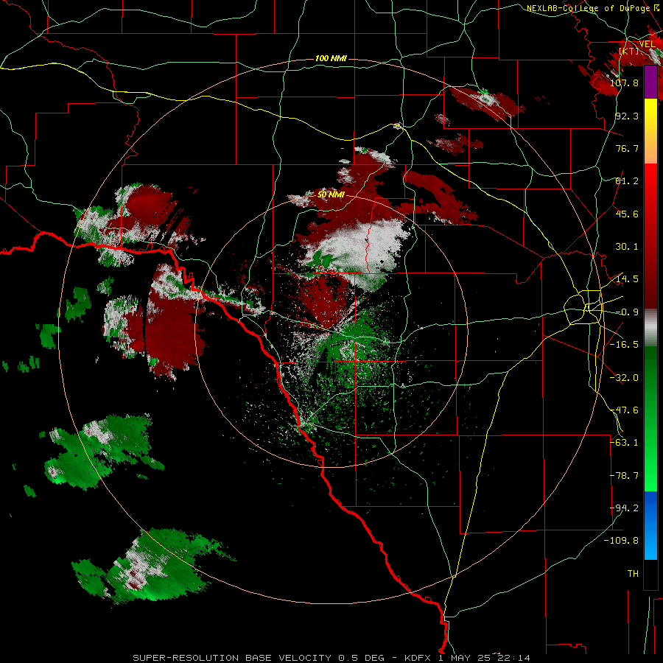
Task: Click the 22:14 timestamp in footer
Action: point(513,658)
